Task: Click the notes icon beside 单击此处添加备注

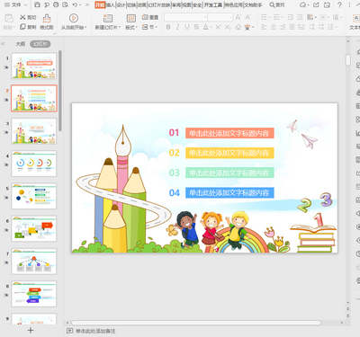Action: (x=69, y=331)
